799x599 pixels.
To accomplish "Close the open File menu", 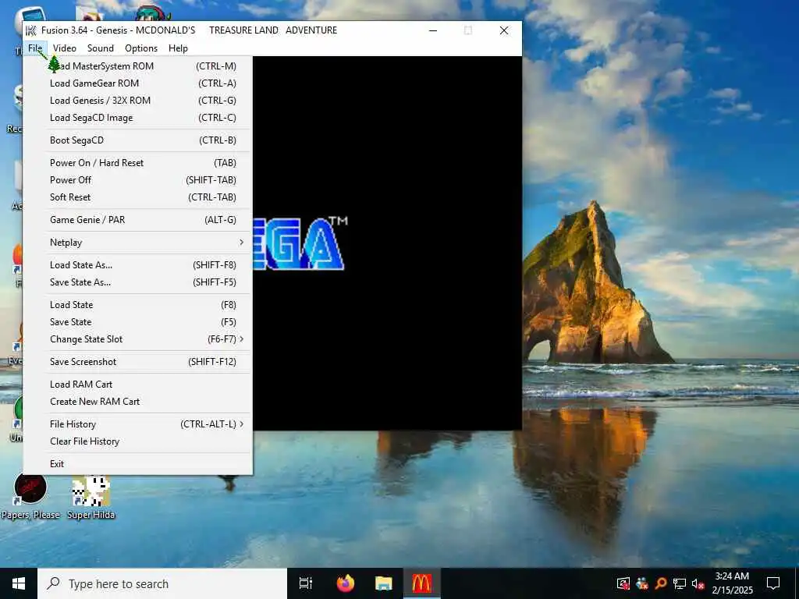I will pyautogui.click(x=35, y=48).
